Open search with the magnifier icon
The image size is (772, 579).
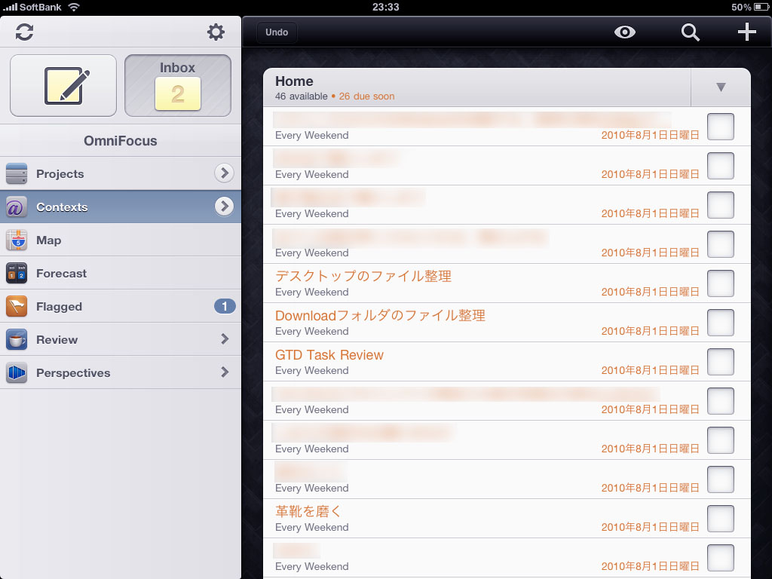[691, 32]
